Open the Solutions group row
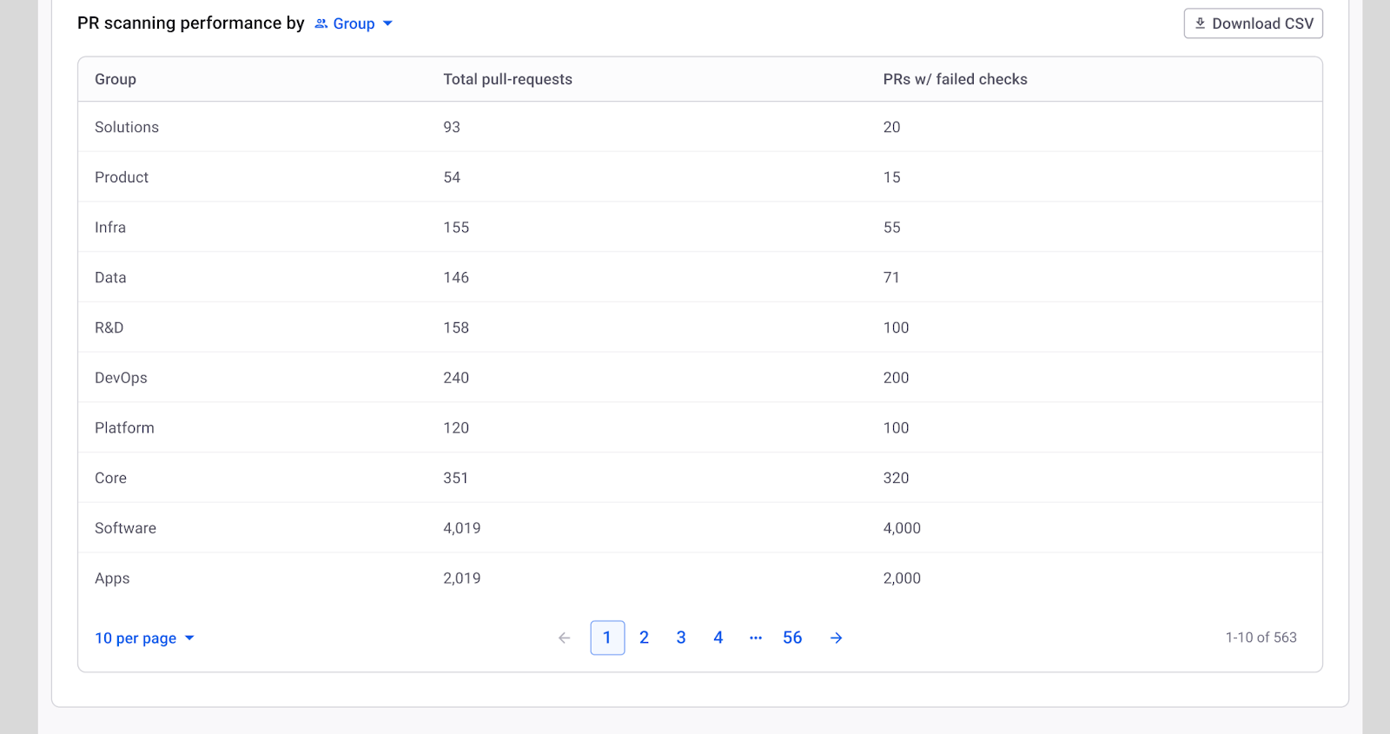Viewport: 1390px width, 734px height. (x=127, y=127)
